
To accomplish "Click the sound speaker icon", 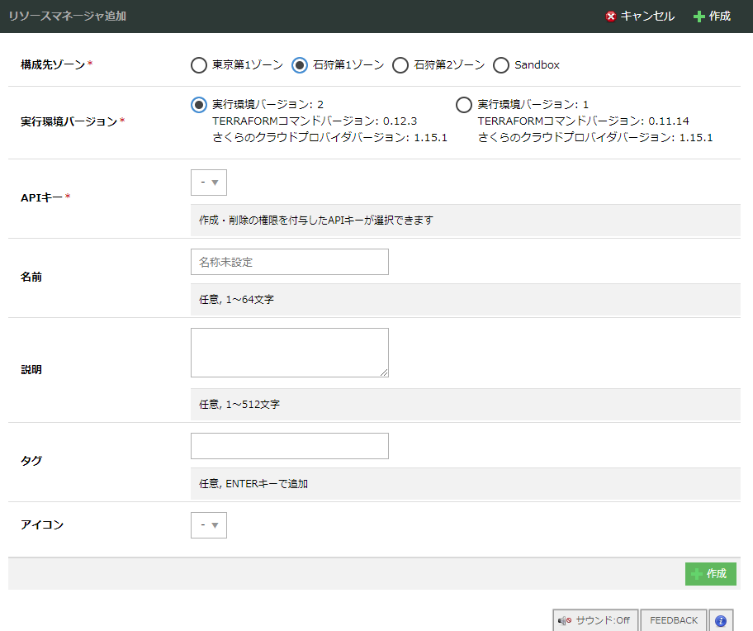I will point(565,620).
